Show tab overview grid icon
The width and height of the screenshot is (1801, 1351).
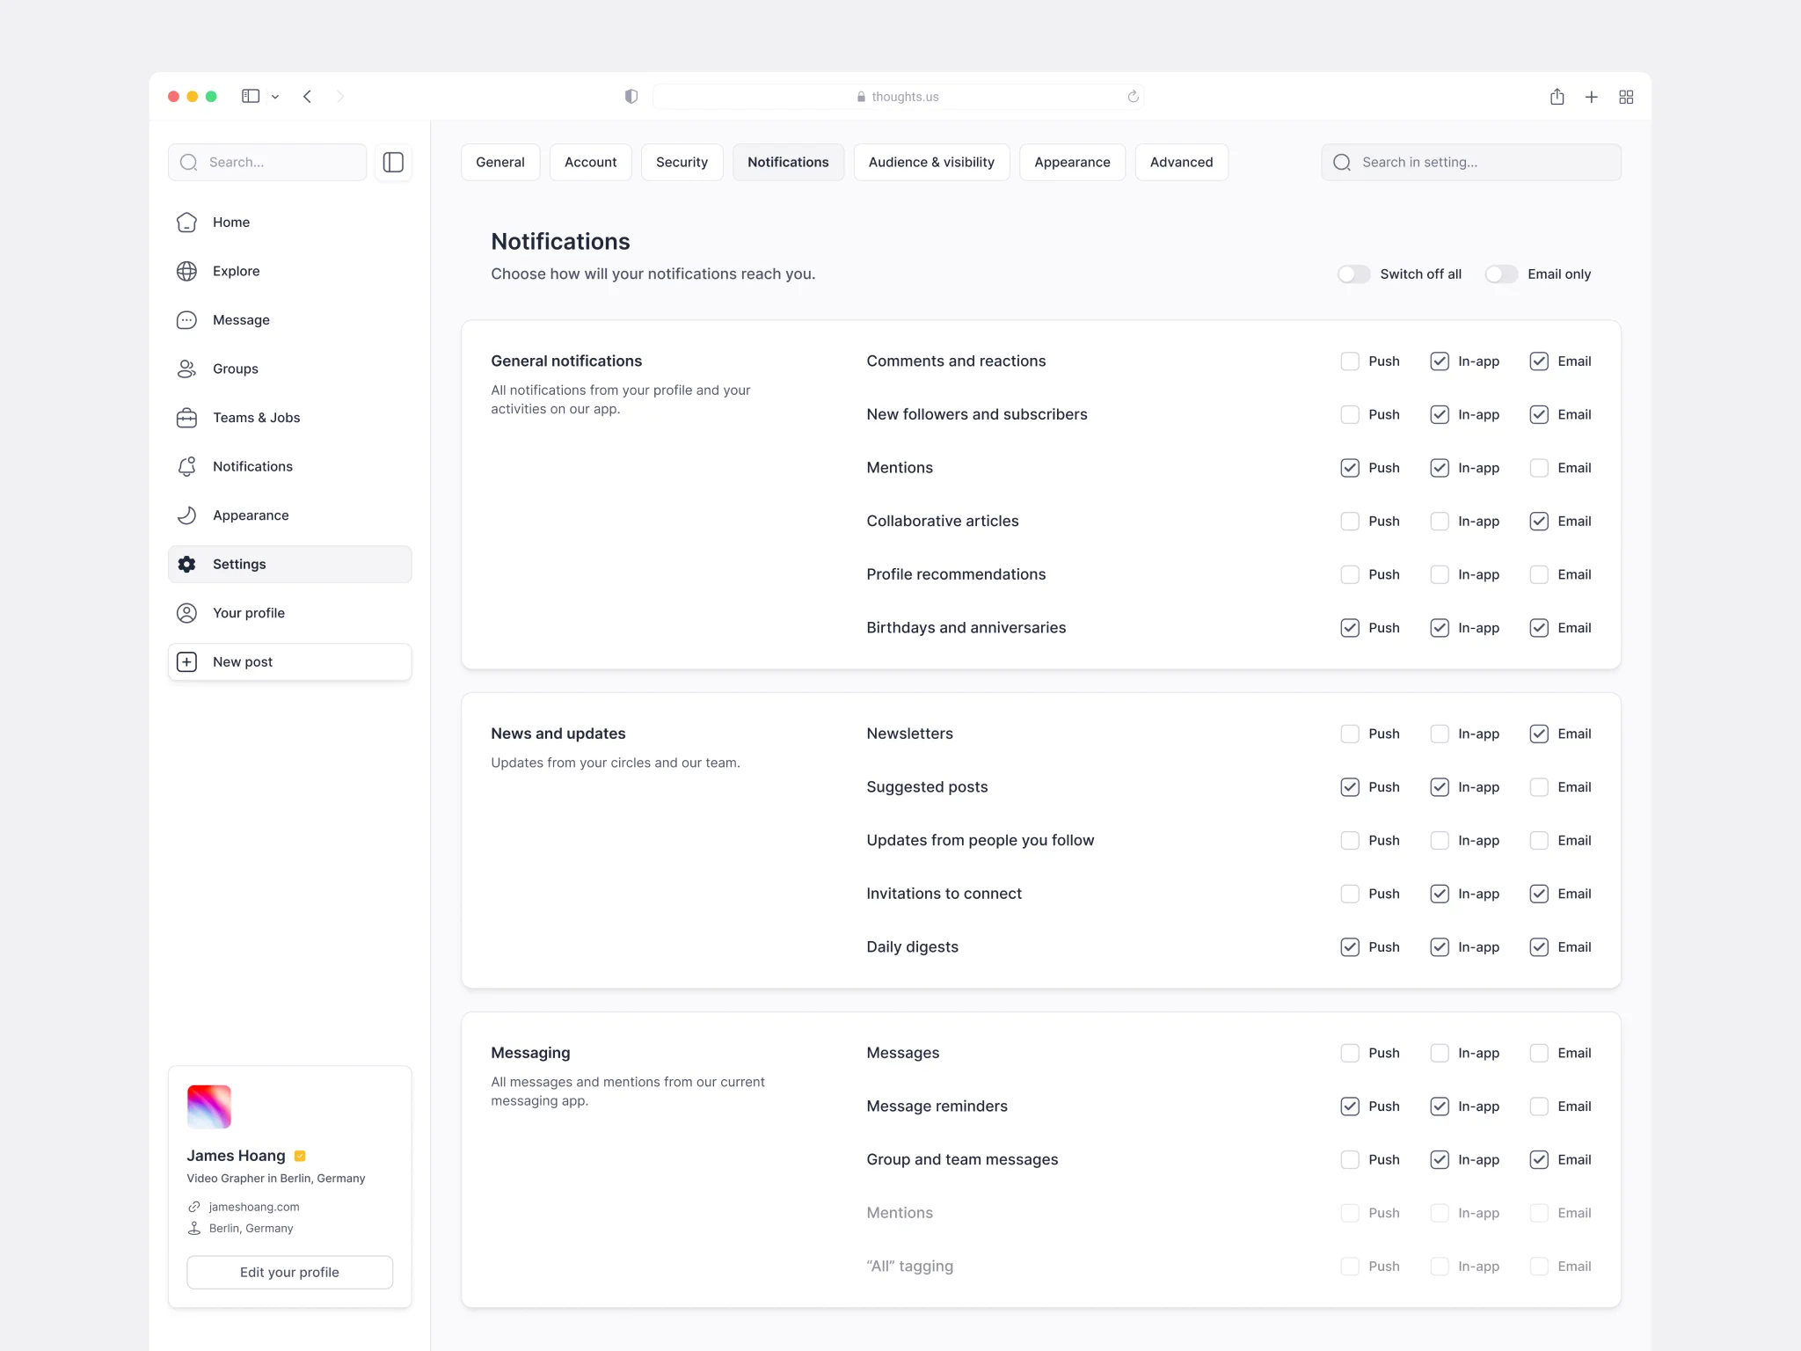1626,97
